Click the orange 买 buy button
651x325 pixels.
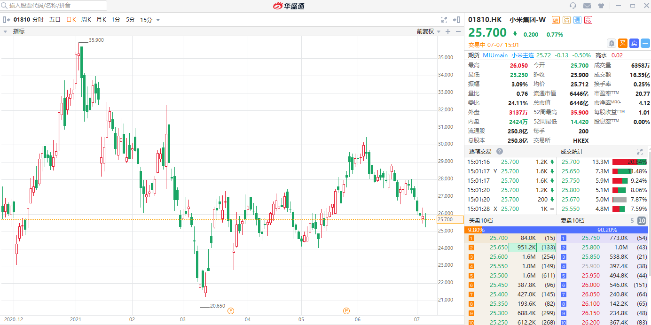pos(622,43)
